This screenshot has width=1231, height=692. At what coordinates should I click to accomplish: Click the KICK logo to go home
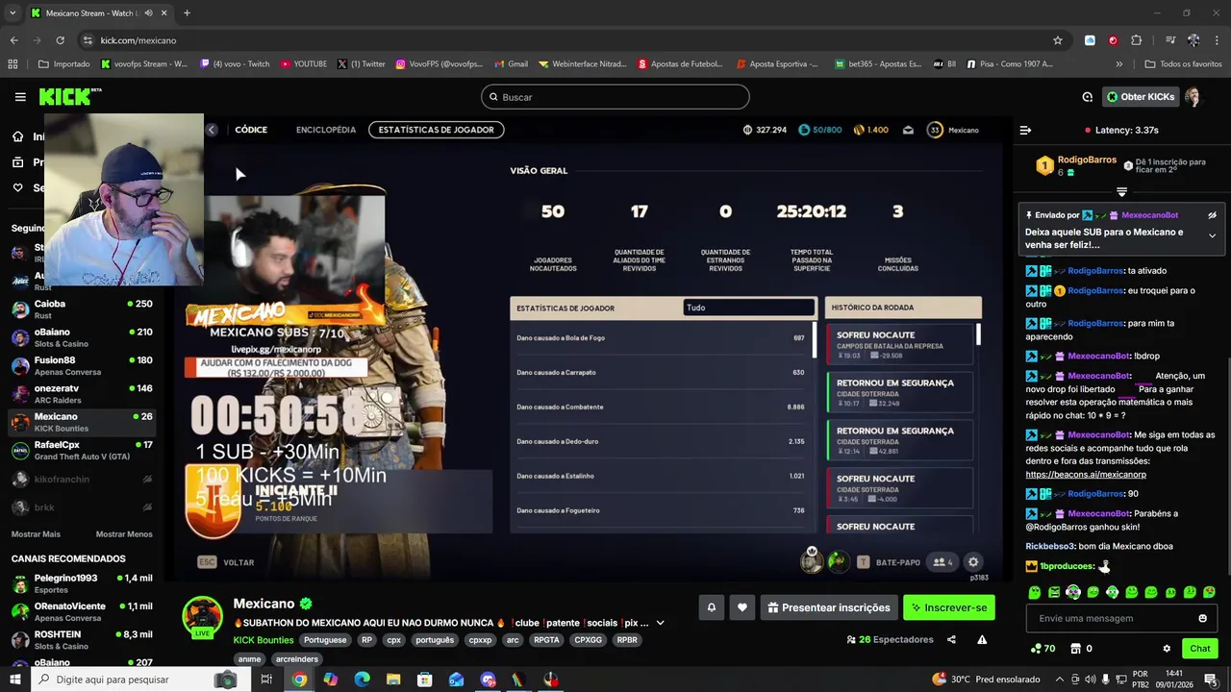click(68, 97)
